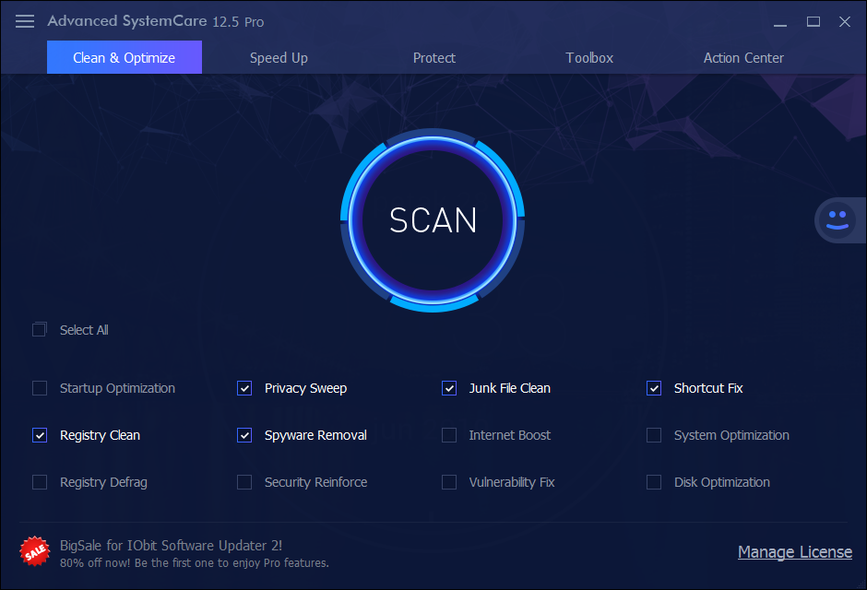Viewport: 867px width, 590px height.
Task: Enable the Internet Boost checkbox
Action: (x=449, y=435)
